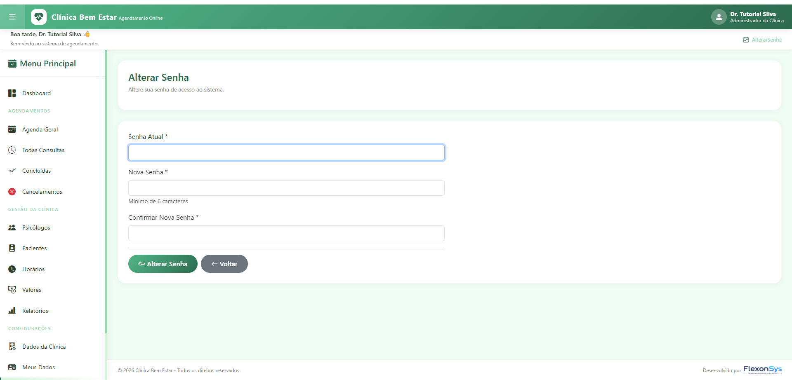Click the Concluídas checkmark icon

coord(12,171)
